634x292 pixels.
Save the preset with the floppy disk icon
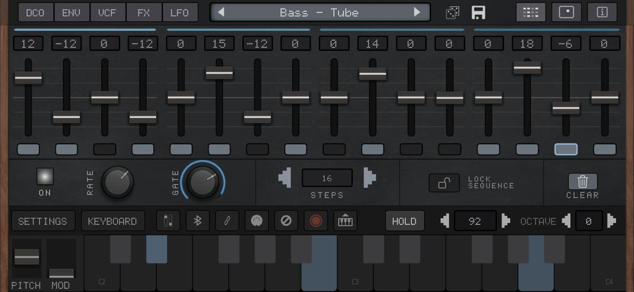click(479, 12)
